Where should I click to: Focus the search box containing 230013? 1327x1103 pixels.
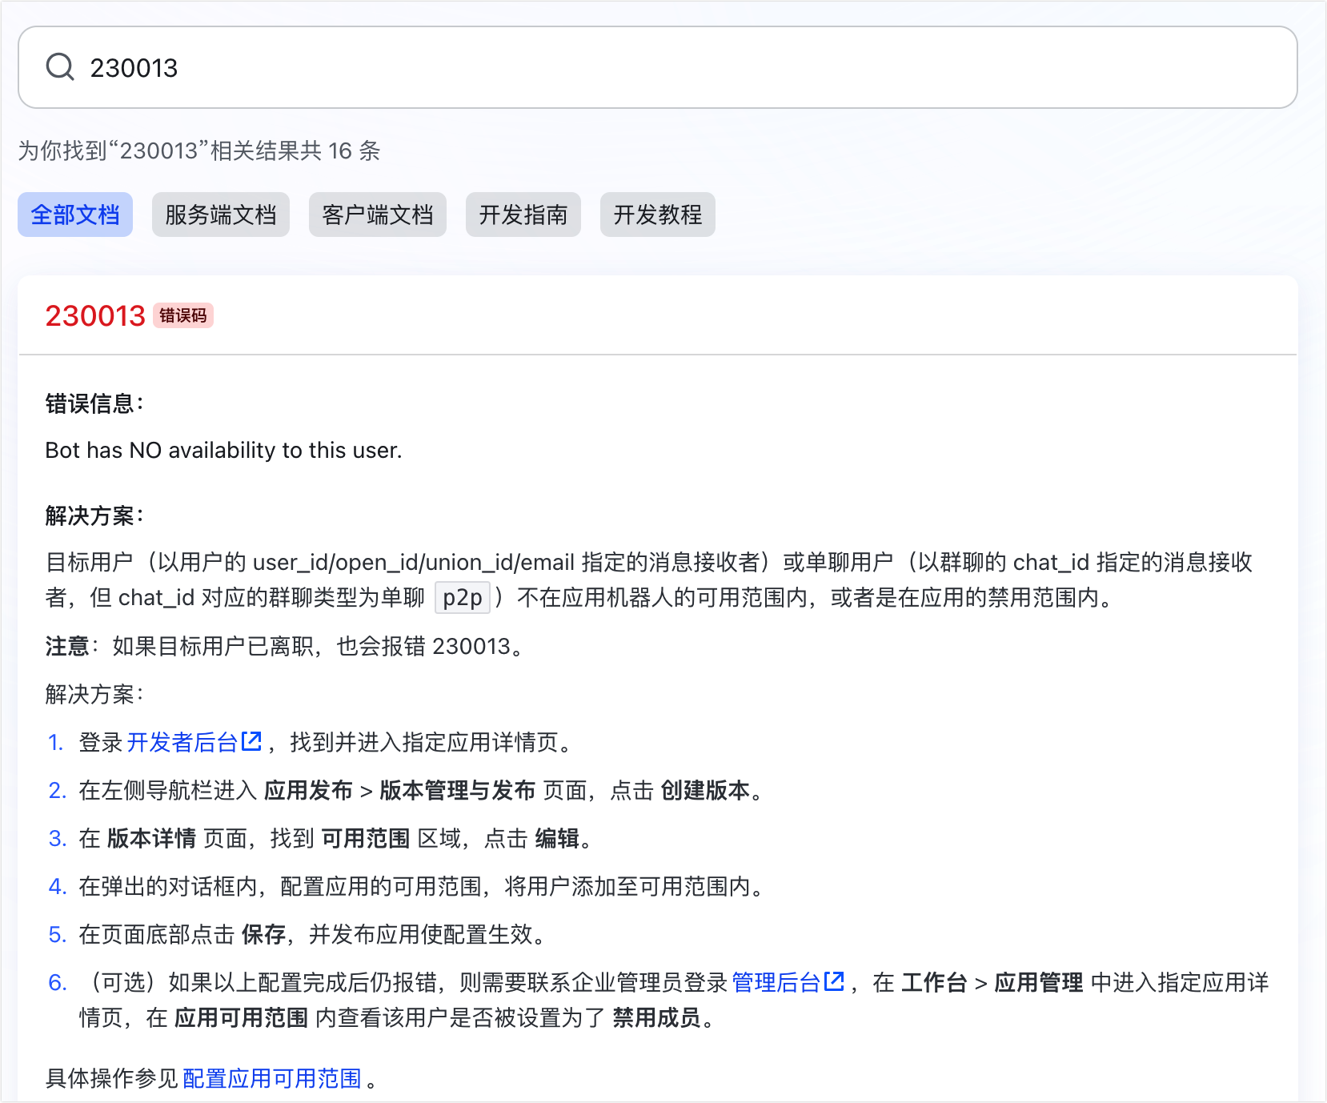pyautogui.click(x=640, y=67)
